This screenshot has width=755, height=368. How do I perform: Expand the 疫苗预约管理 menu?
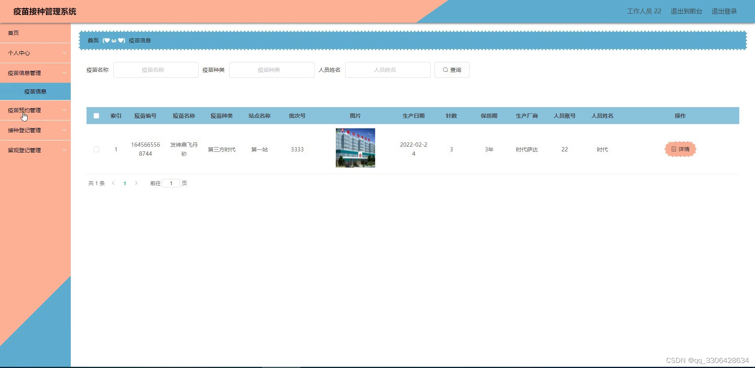[35, 110]
